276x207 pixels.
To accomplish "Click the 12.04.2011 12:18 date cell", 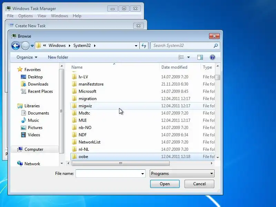I will [176, 157].
